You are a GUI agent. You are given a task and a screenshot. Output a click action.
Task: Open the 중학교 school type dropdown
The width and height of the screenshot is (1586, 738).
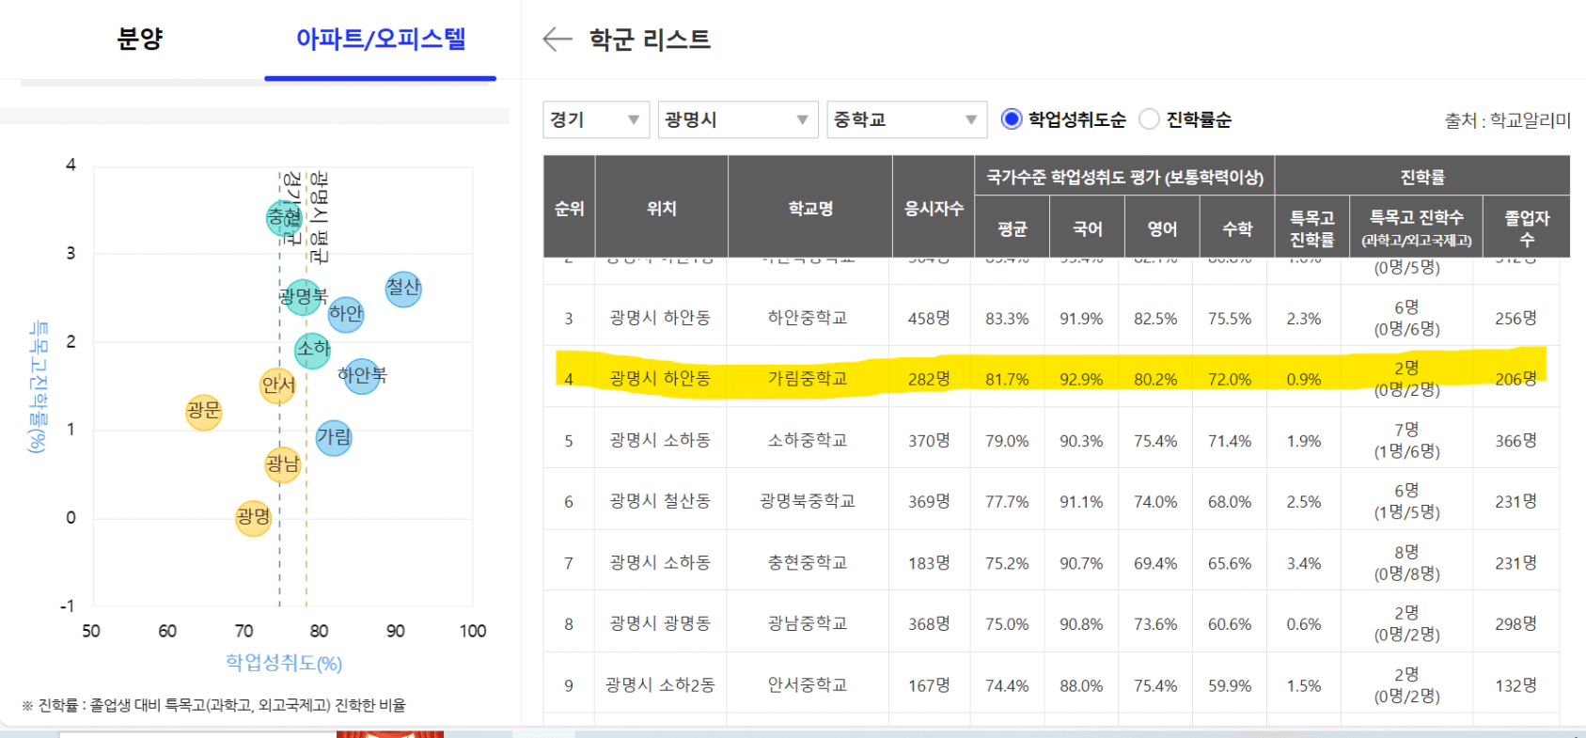point(907,119)
